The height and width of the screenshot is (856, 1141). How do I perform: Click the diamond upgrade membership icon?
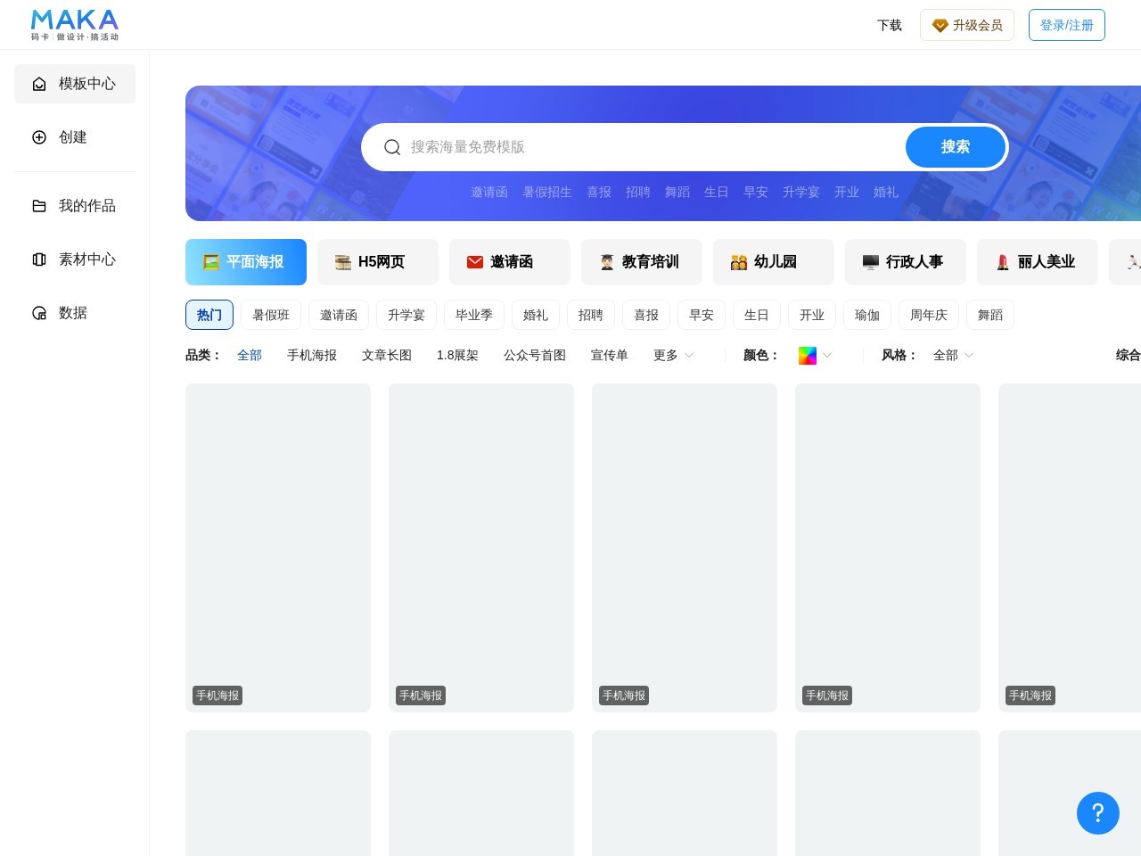(x=940, y=26)
